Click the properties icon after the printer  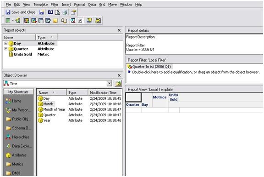(x=73, y=12)
